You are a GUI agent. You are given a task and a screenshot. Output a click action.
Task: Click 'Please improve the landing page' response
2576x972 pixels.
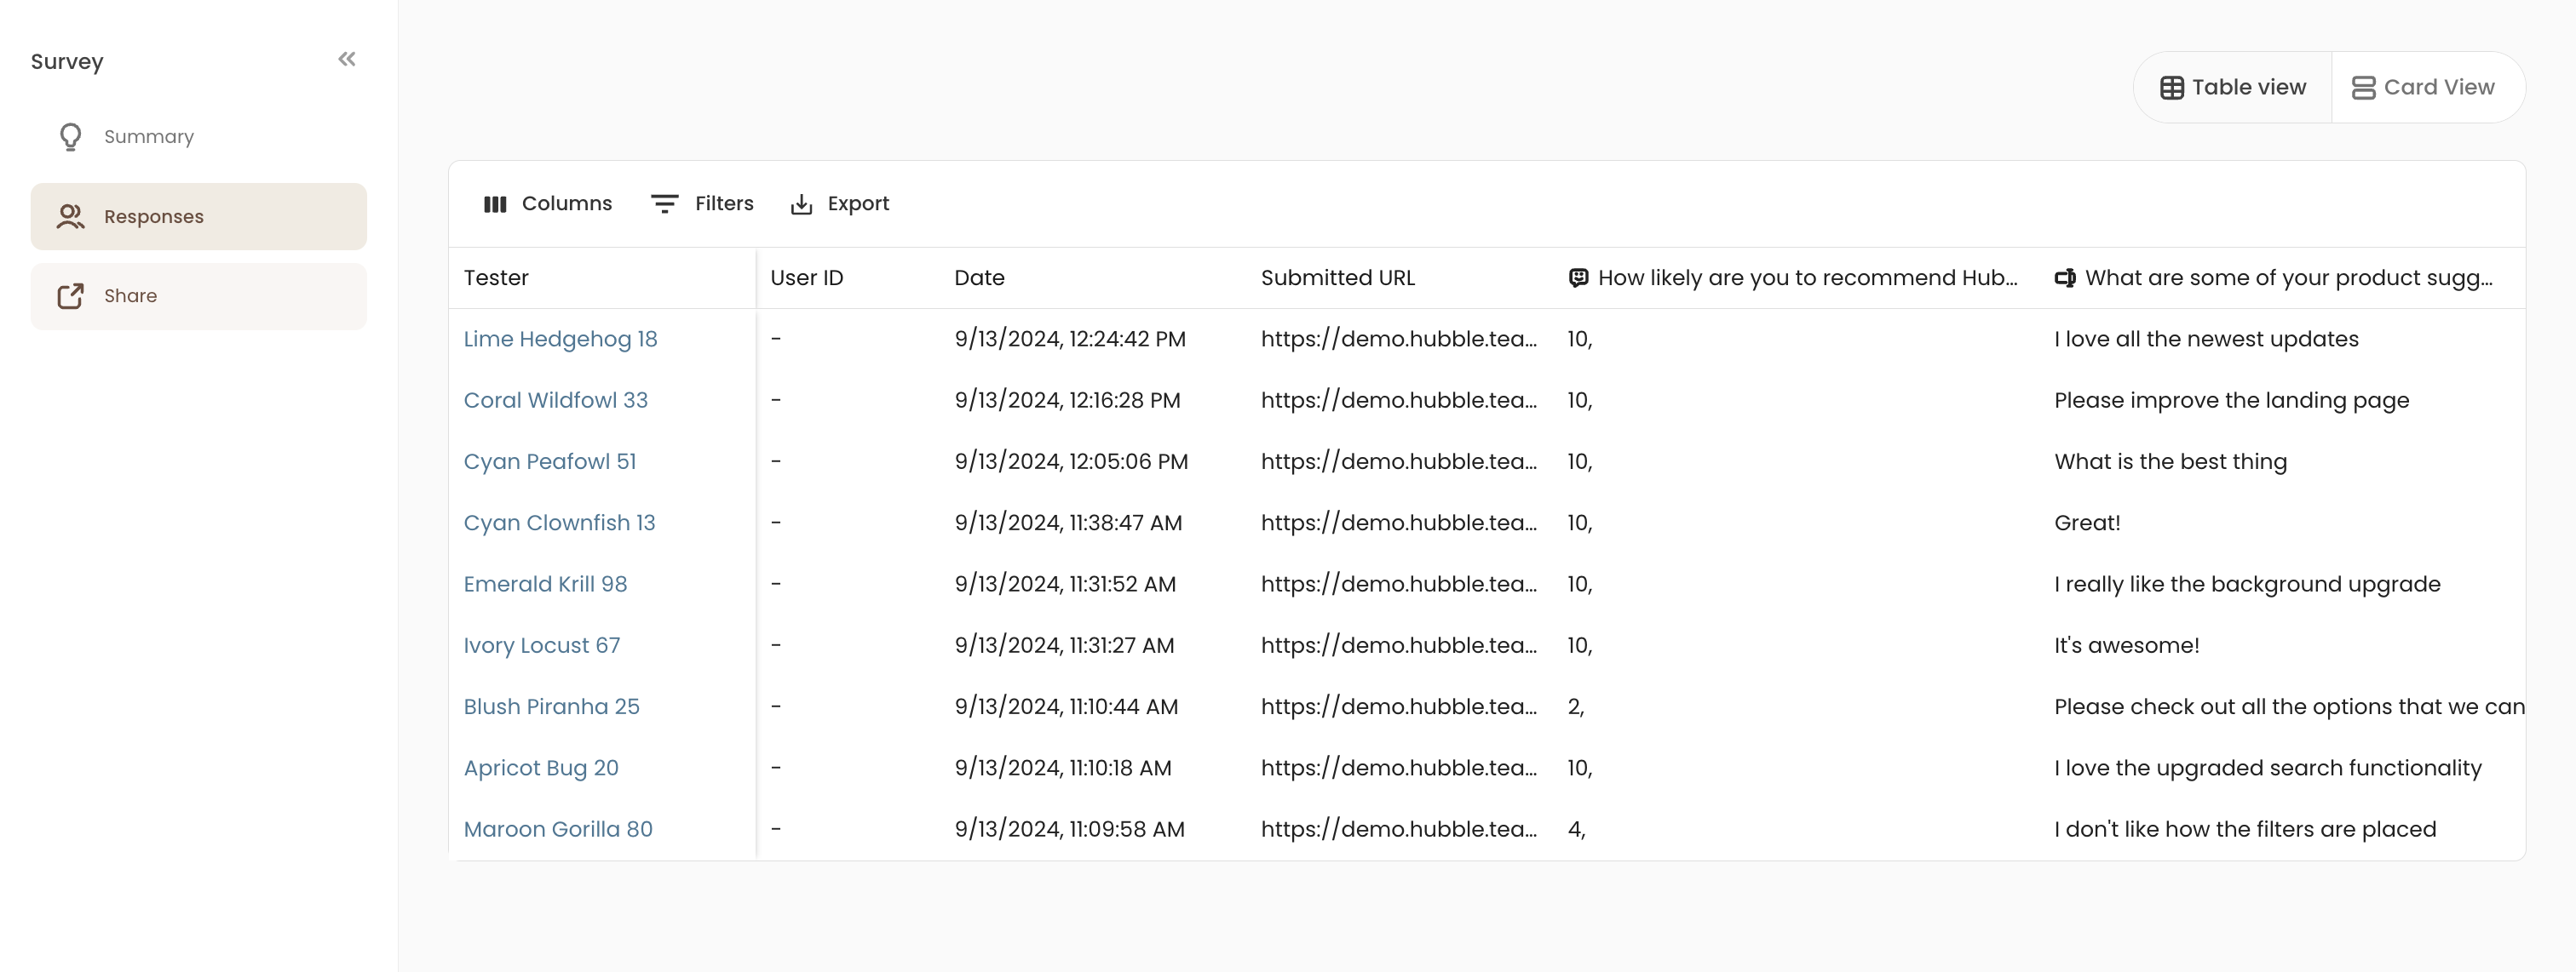[x=2231, y=399]
